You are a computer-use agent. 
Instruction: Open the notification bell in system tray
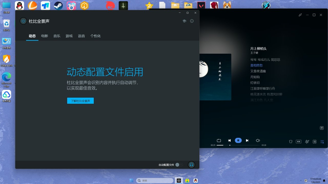coord(324,181)
